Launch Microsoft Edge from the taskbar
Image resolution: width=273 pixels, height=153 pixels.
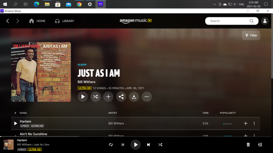(36, 4)
